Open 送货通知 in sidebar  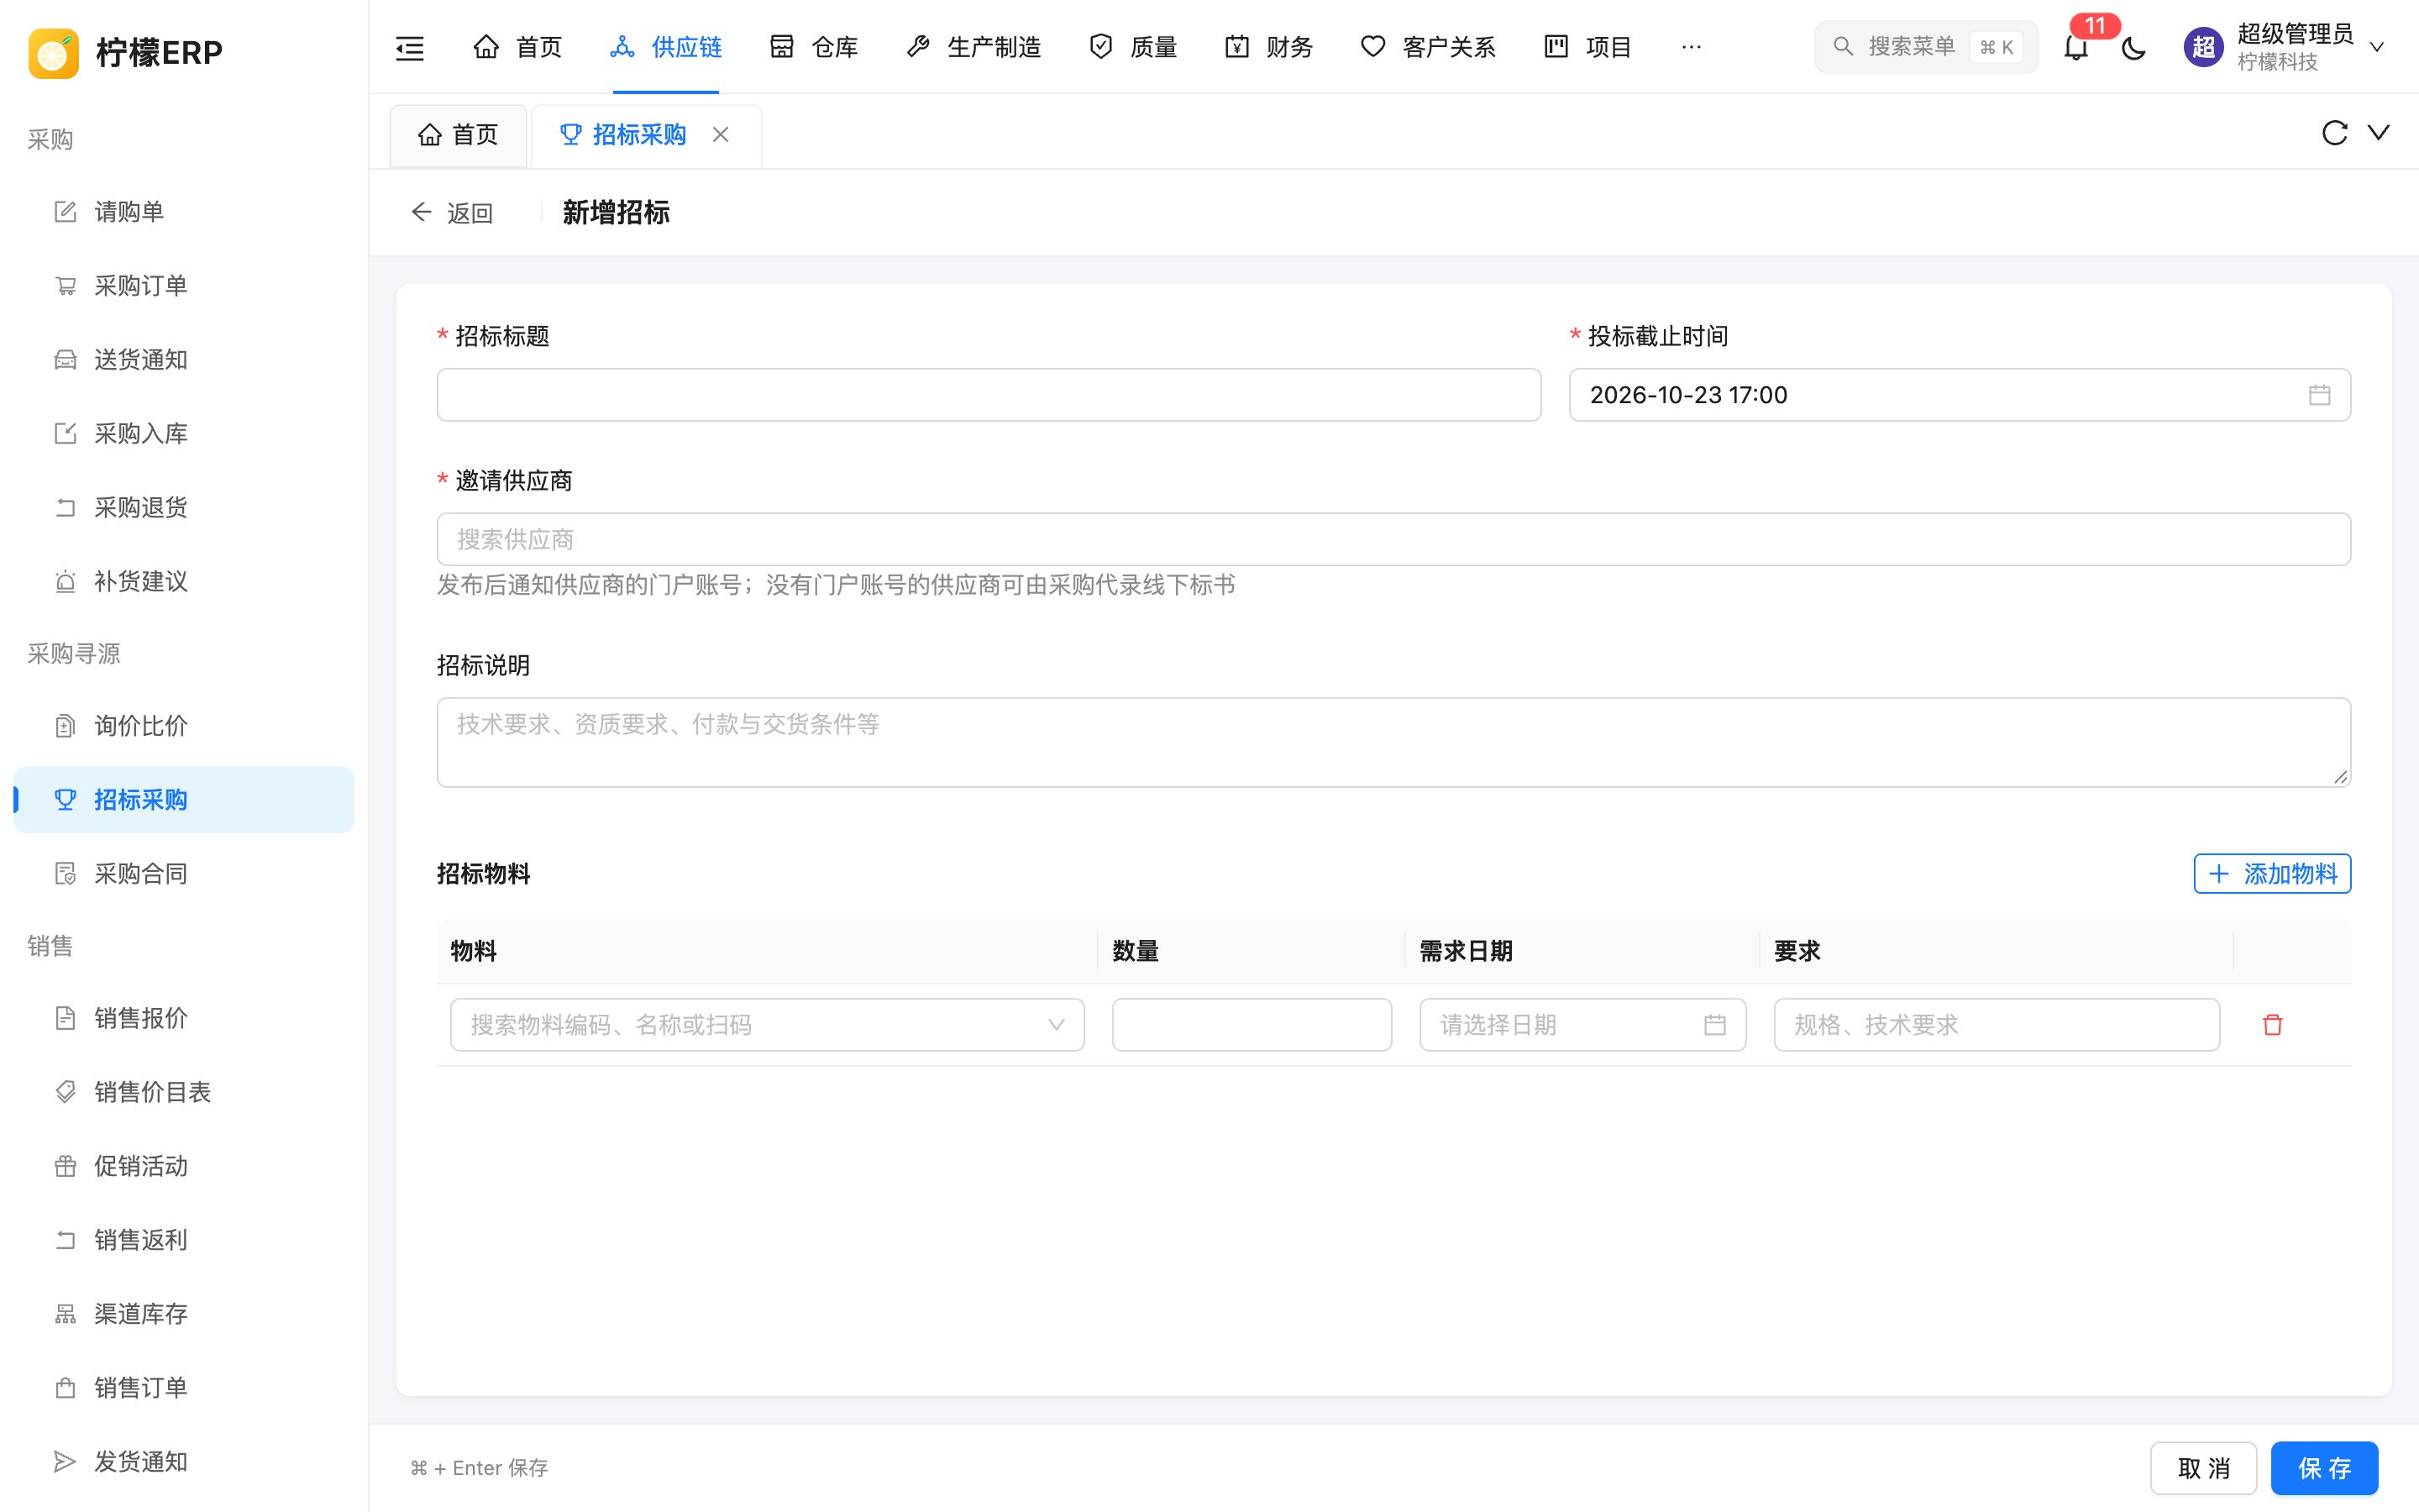(x=183, y=360)
